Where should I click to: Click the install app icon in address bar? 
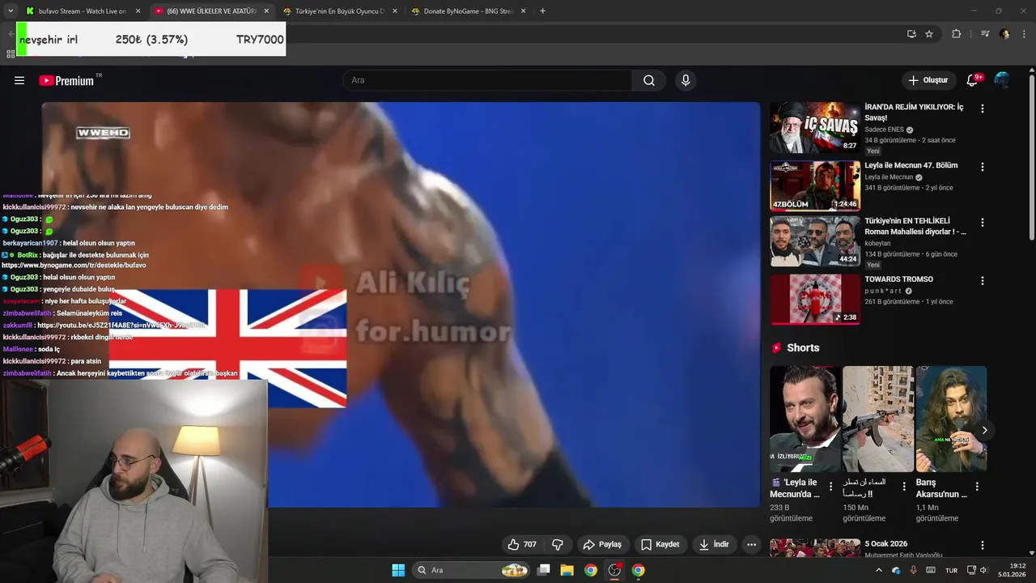[x=911, y=34]
